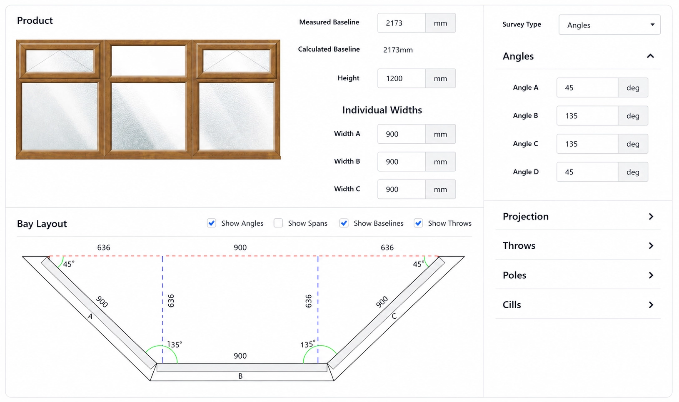679x402 pixels.
Task: Click the Height input field
Action: point(402,78)
